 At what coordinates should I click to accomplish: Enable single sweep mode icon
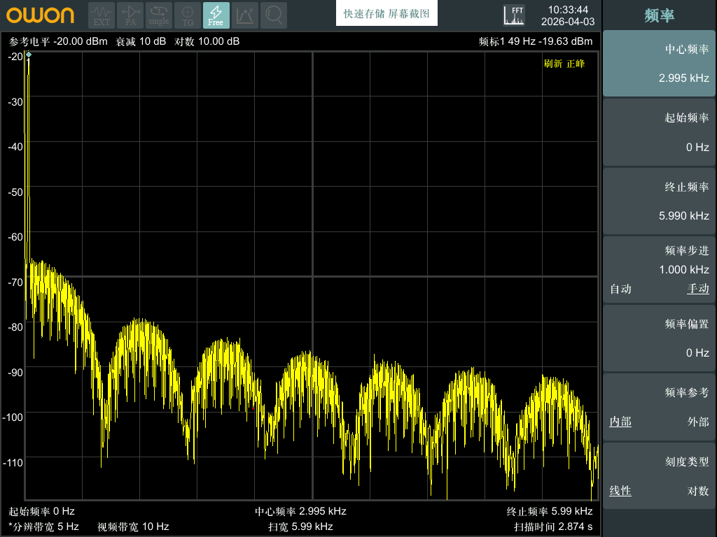159,15
